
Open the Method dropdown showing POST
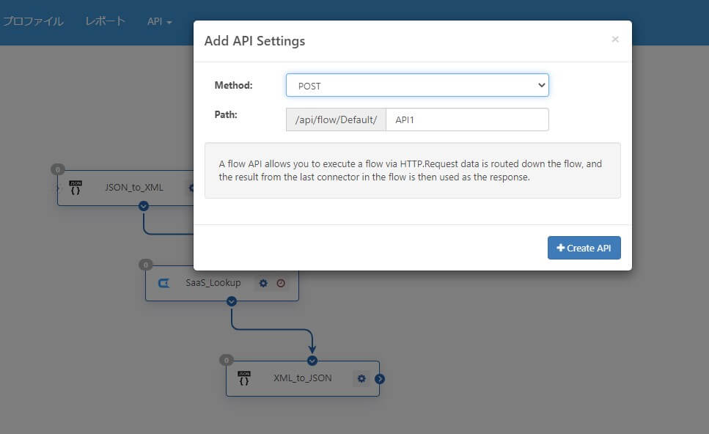(x=417, y=85)
